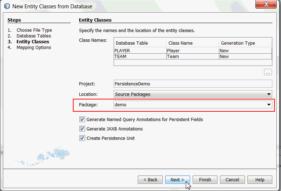Click the Finish button
The image size is (281, 191).
[x=205, y=179]
